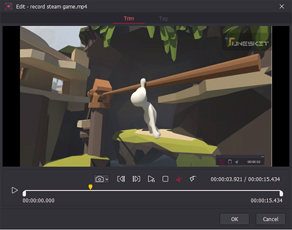Click the start time 00:00:00.000 label

click(39, 201)
